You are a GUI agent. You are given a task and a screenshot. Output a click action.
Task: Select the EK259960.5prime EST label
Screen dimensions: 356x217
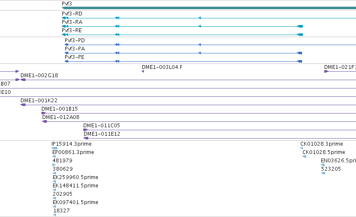pos(75,177)
